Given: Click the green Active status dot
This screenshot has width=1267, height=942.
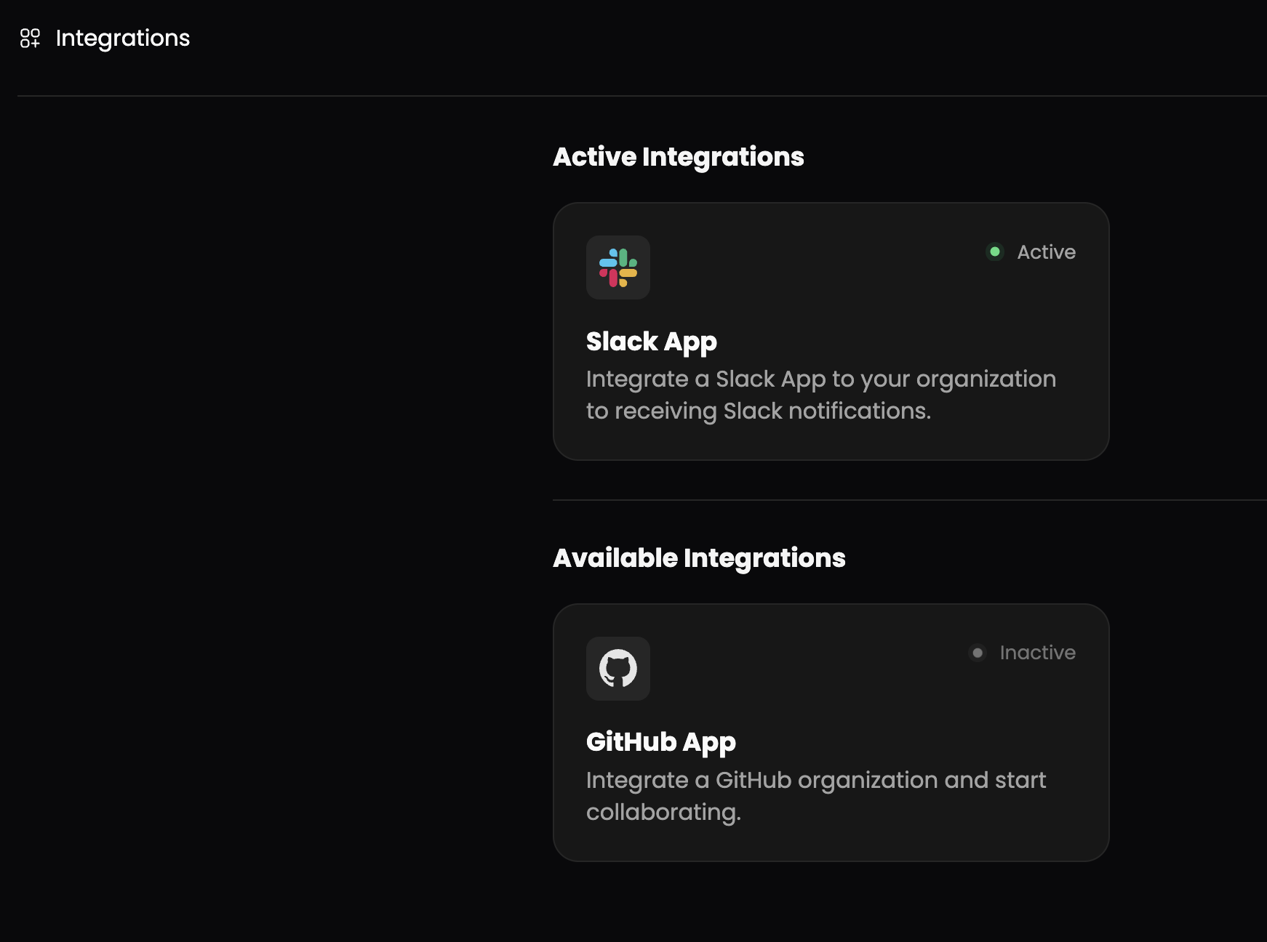Looking at the screenshot, I should point(995,251).
